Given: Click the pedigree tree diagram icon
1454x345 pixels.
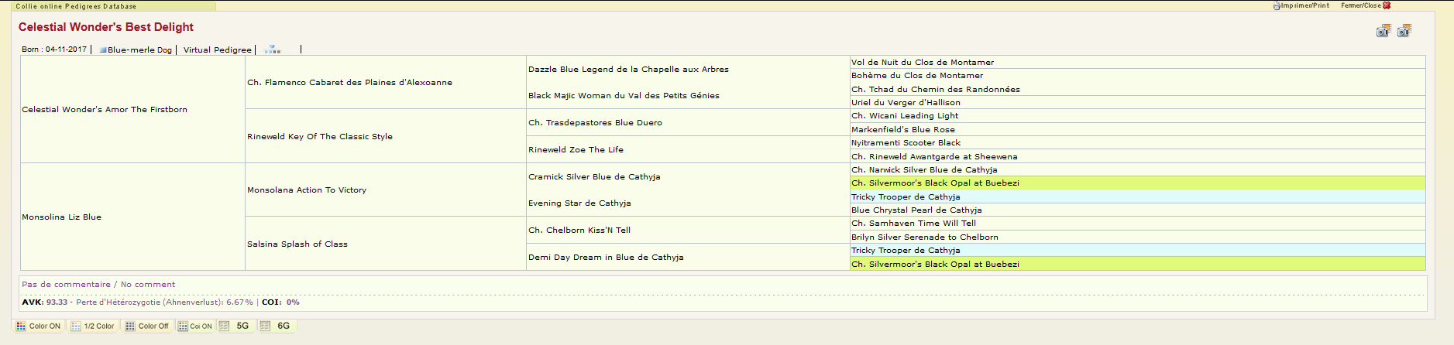Looking at the screenshot, I should (272, 50).
